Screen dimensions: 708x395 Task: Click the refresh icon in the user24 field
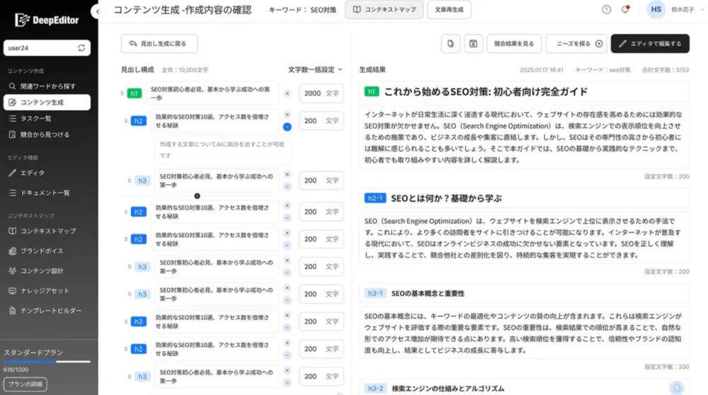[81, 48]
